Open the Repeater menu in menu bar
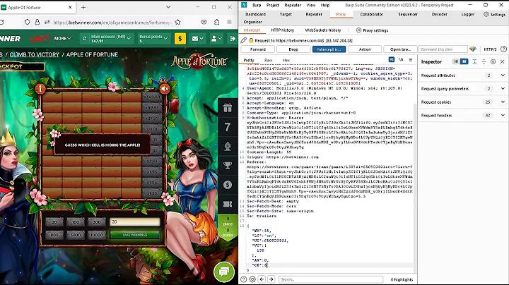 293,5
